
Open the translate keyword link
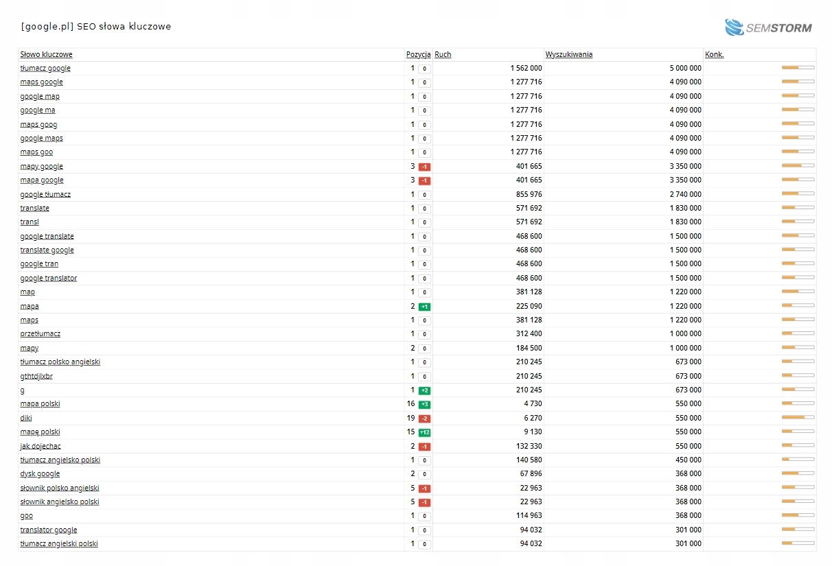tap(34, 209)
